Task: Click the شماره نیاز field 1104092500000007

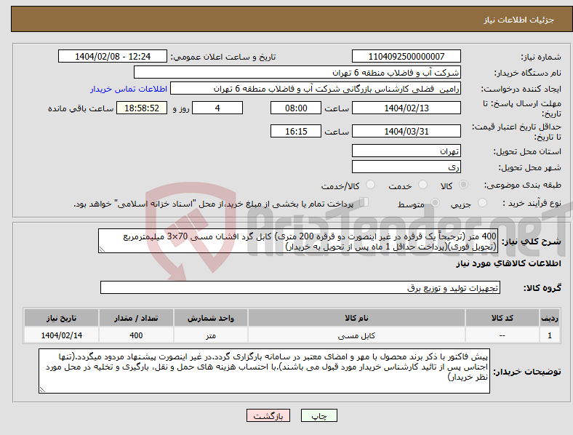Action: pos(406,56)
